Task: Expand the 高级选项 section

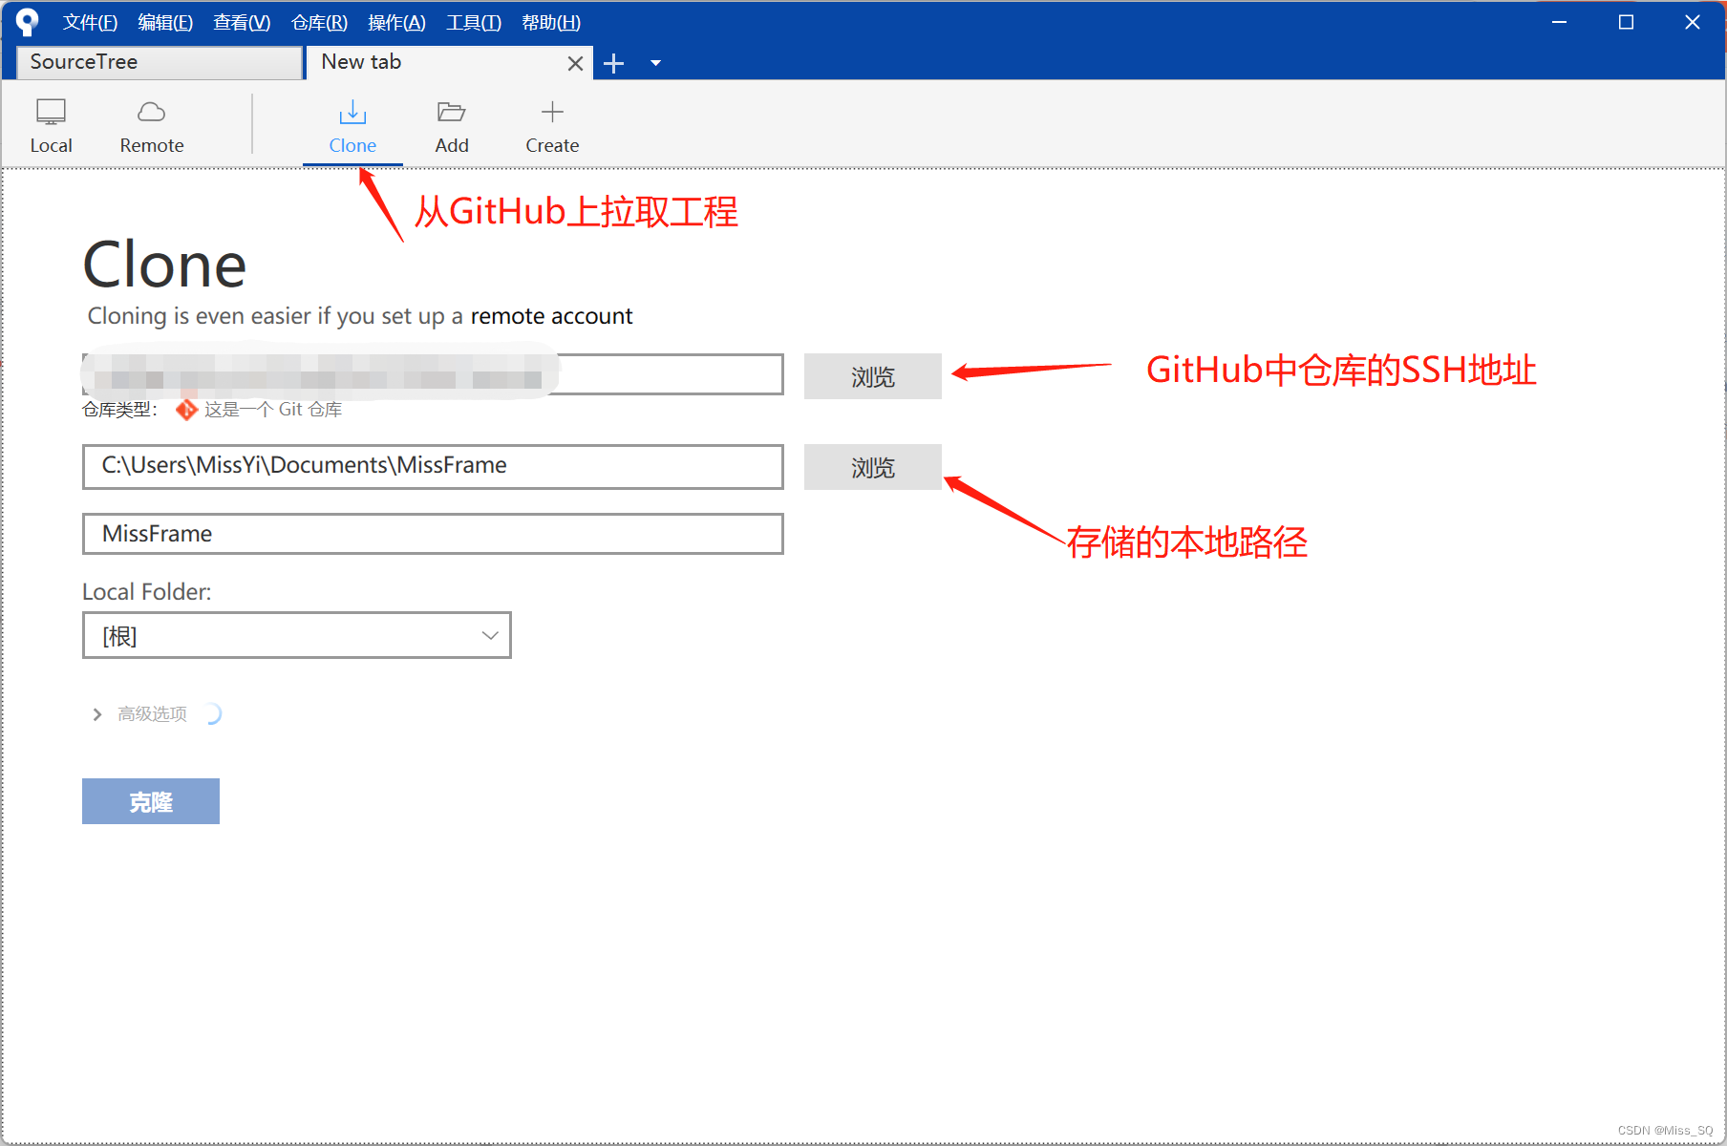Action: tap(96, 713)
